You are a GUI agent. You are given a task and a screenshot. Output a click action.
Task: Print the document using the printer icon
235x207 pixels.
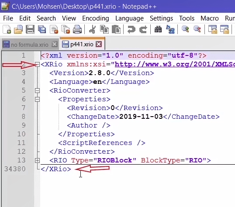click(x=77, y=29)
